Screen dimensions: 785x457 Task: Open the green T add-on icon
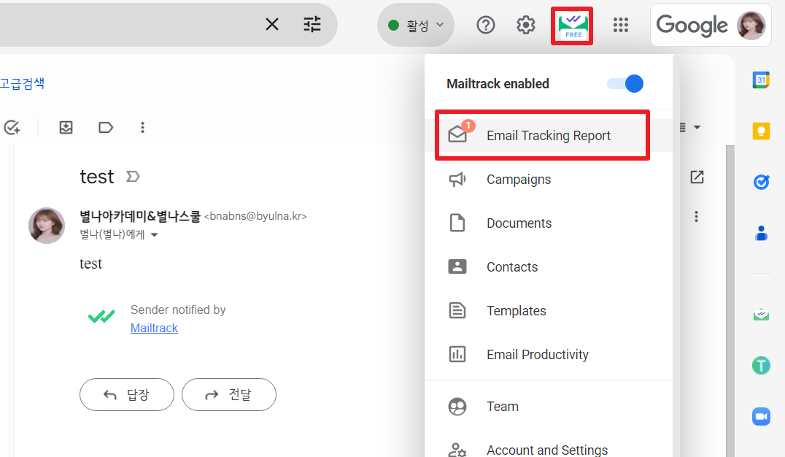pyautogui.click(x=761, y=365)
